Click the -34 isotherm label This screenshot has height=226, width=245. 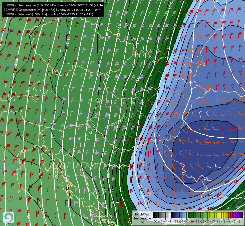173,94
